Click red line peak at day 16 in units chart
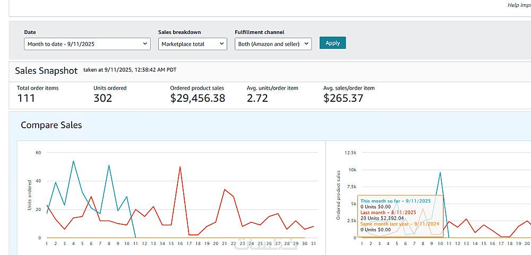Screen dimensions: 531x255 pos(180,167)
